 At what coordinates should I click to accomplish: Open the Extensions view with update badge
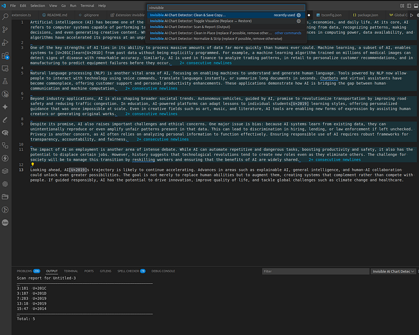5,56
